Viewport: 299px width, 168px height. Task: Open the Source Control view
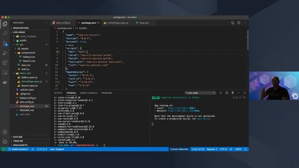click(5, 43)
